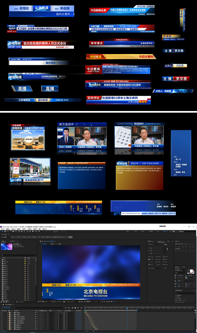The height and width of the screenshot is (333, 197).
Task: Open the timeline Graph Editor icon
Action: coord(81,308)
